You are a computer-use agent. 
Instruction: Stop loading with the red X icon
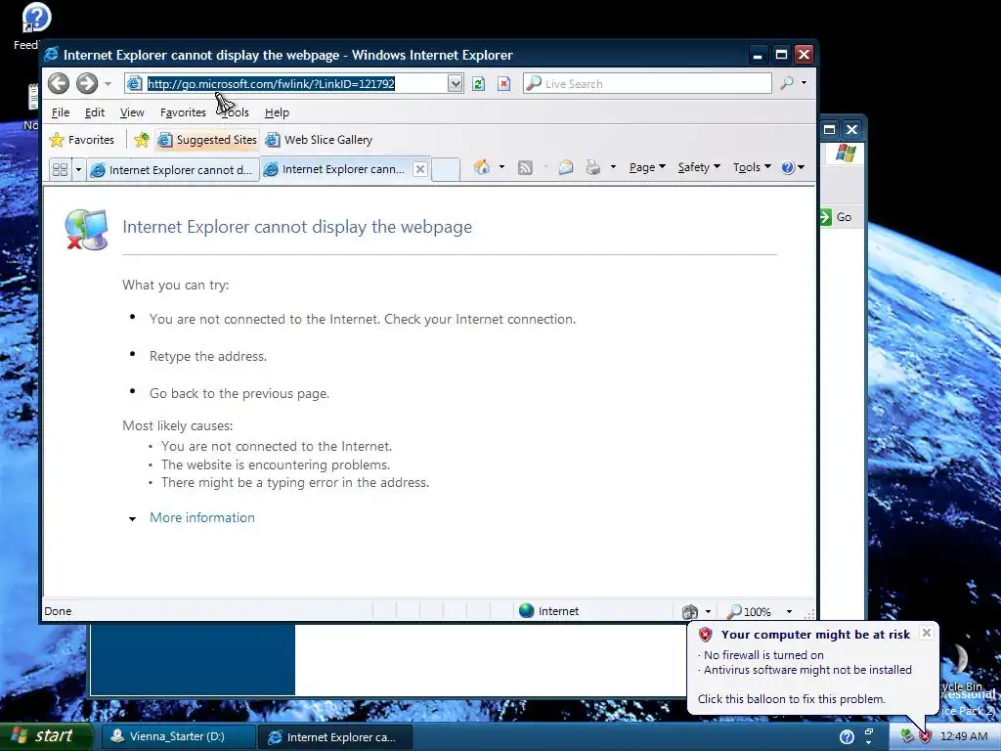pyautogui.click(x=503, y=84)
